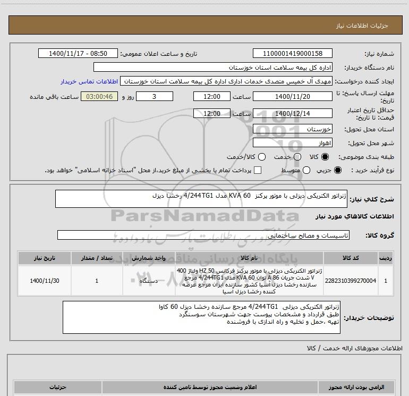The width and height of the screenshot is (409, 396).
Task: Click the need number field 1100001419000158
Action: 292,53
